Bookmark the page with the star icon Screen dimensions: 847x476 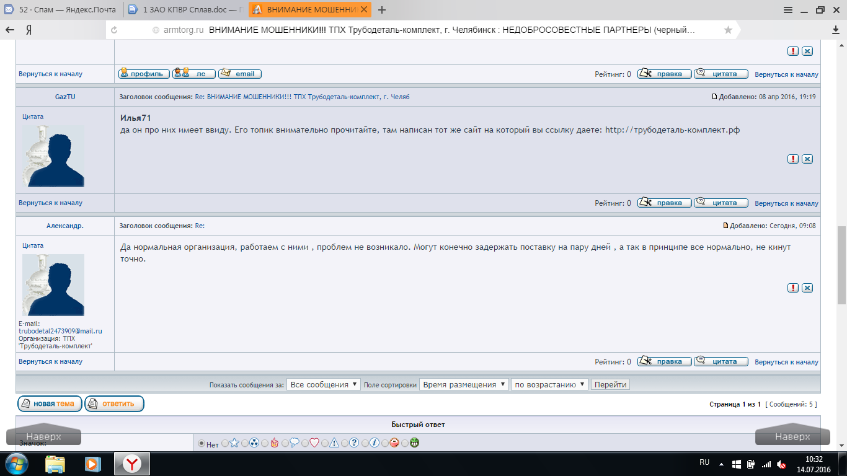pyautogui.click(x=728, y=30)
